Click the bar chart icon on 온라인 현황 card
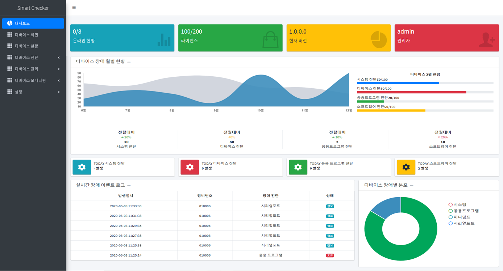This screenshot has width=503, height=271. 164,40
